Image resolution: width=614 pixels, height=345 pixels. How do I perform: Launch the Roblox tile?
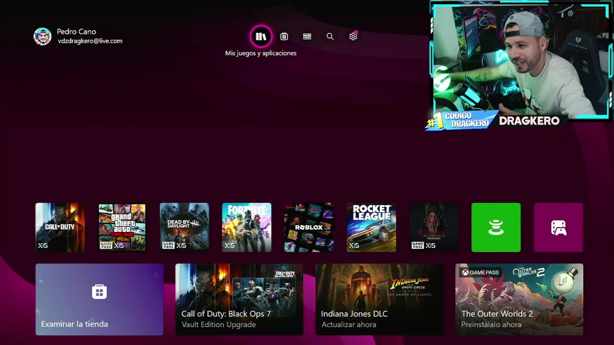pos(309,227)
